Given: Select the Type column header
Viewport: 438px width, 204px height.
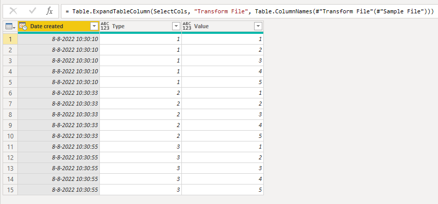Looking at the screenshot, I should pyautogui.click(x=140, y=27).
